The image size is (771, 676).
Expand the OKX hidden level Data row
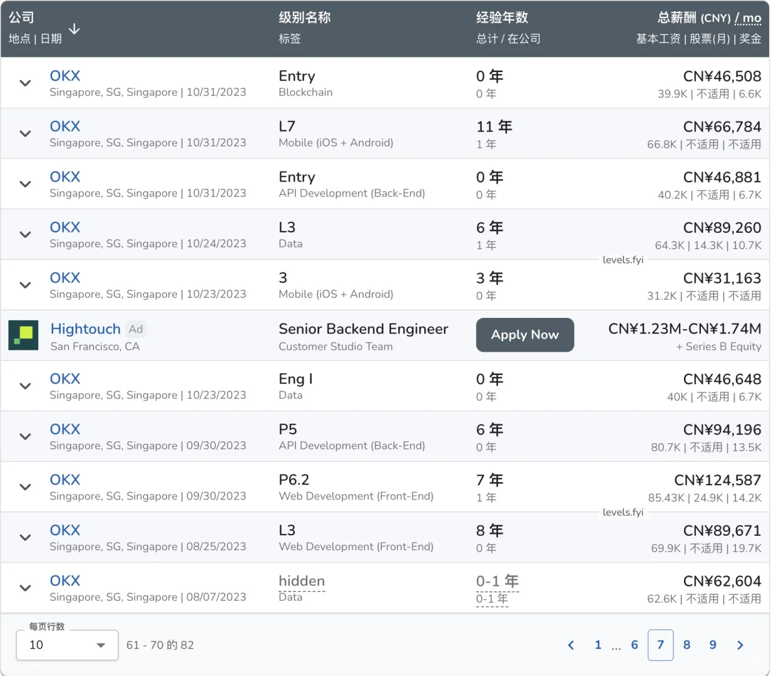pos(25,588)
